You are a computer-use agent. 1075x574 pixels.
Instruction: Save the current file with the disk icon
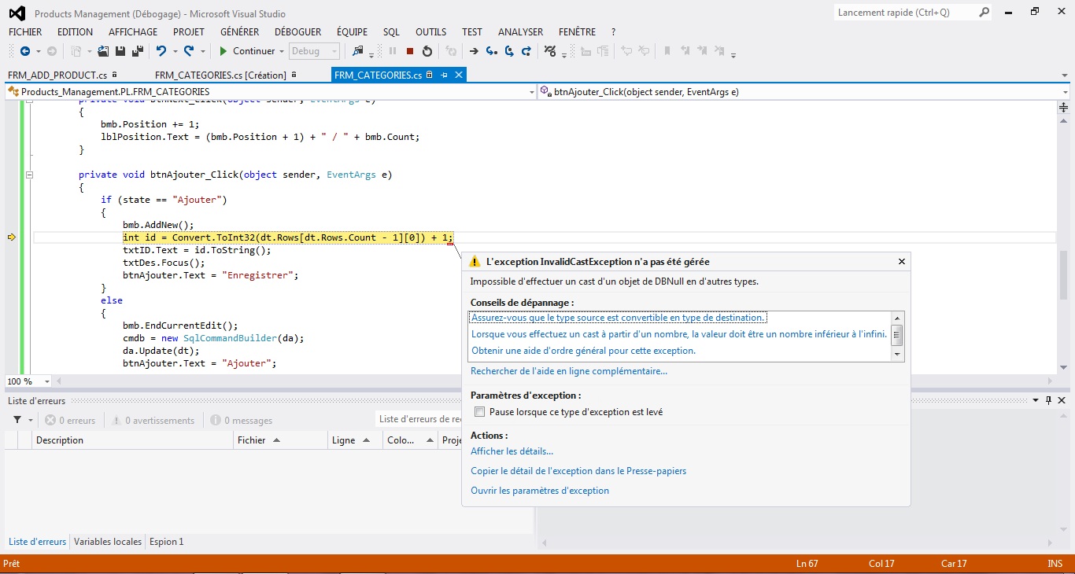click(120, 51)
